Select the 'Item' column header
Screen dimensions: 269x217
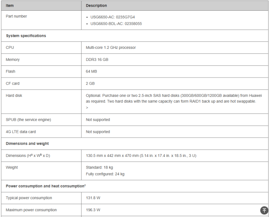pyautogui.click(x=10, y=6)
